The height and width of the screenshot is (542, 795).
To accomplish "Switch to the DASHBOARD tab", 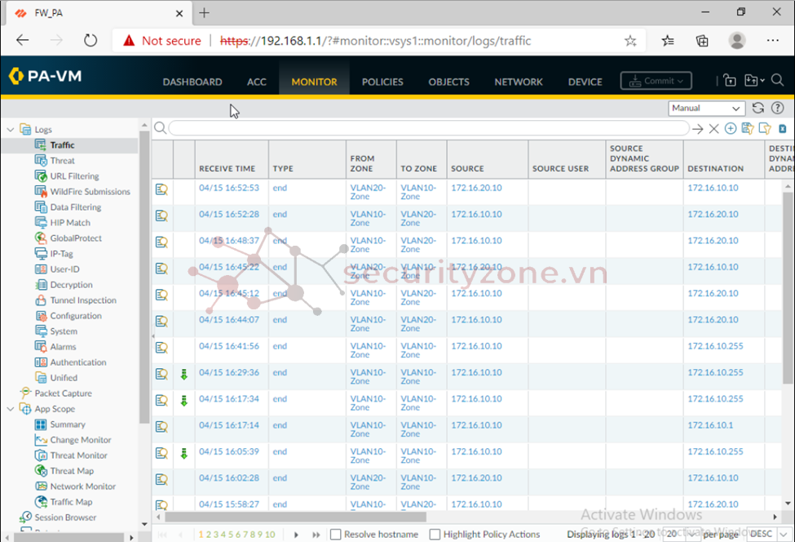I will 192,82.
